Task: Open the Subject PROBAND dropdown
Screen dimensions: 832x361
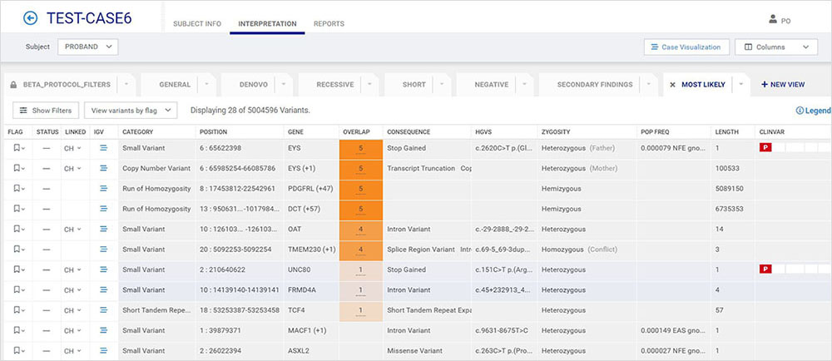Action: pyautogui.click(x=88, y=47)
